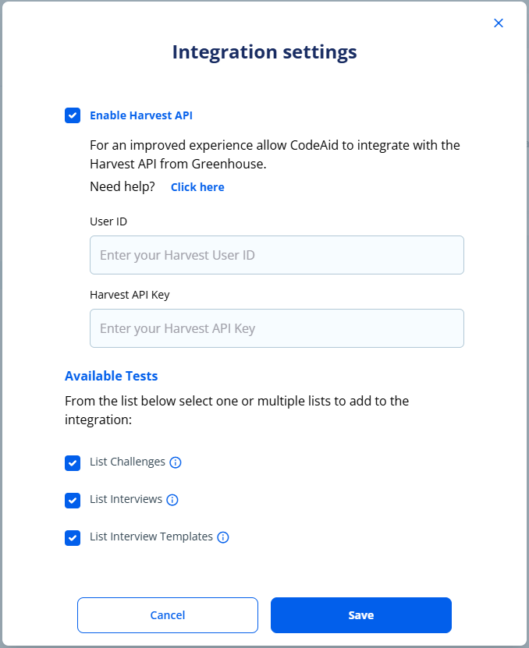Toggle the List Challenges checkbox

(x=73, y=463)
